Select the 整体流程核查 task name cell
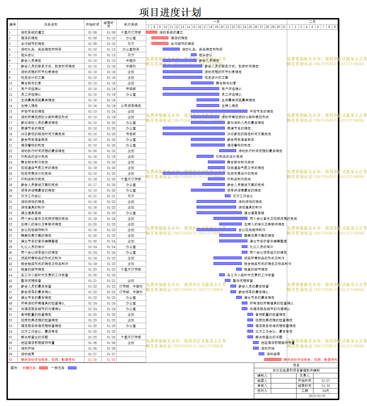 (x=51, y=281)
